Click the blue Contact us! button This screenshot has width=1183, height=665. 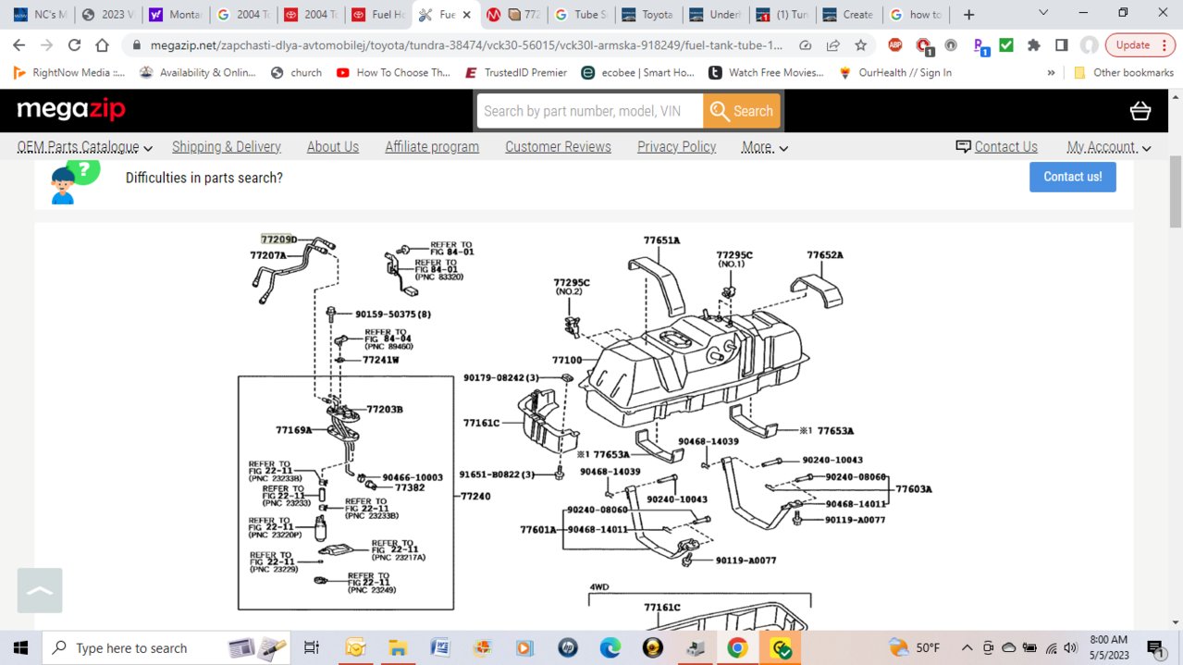click(1073, 177)
